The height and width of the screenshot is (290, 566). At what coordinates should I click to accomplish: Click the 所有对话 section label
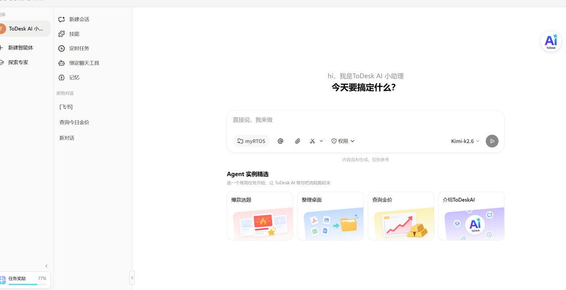click(65, 93)
